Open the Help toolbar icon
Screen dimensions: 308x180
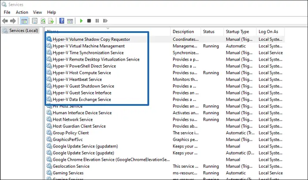pyautogui.click(x=62, y=21)
